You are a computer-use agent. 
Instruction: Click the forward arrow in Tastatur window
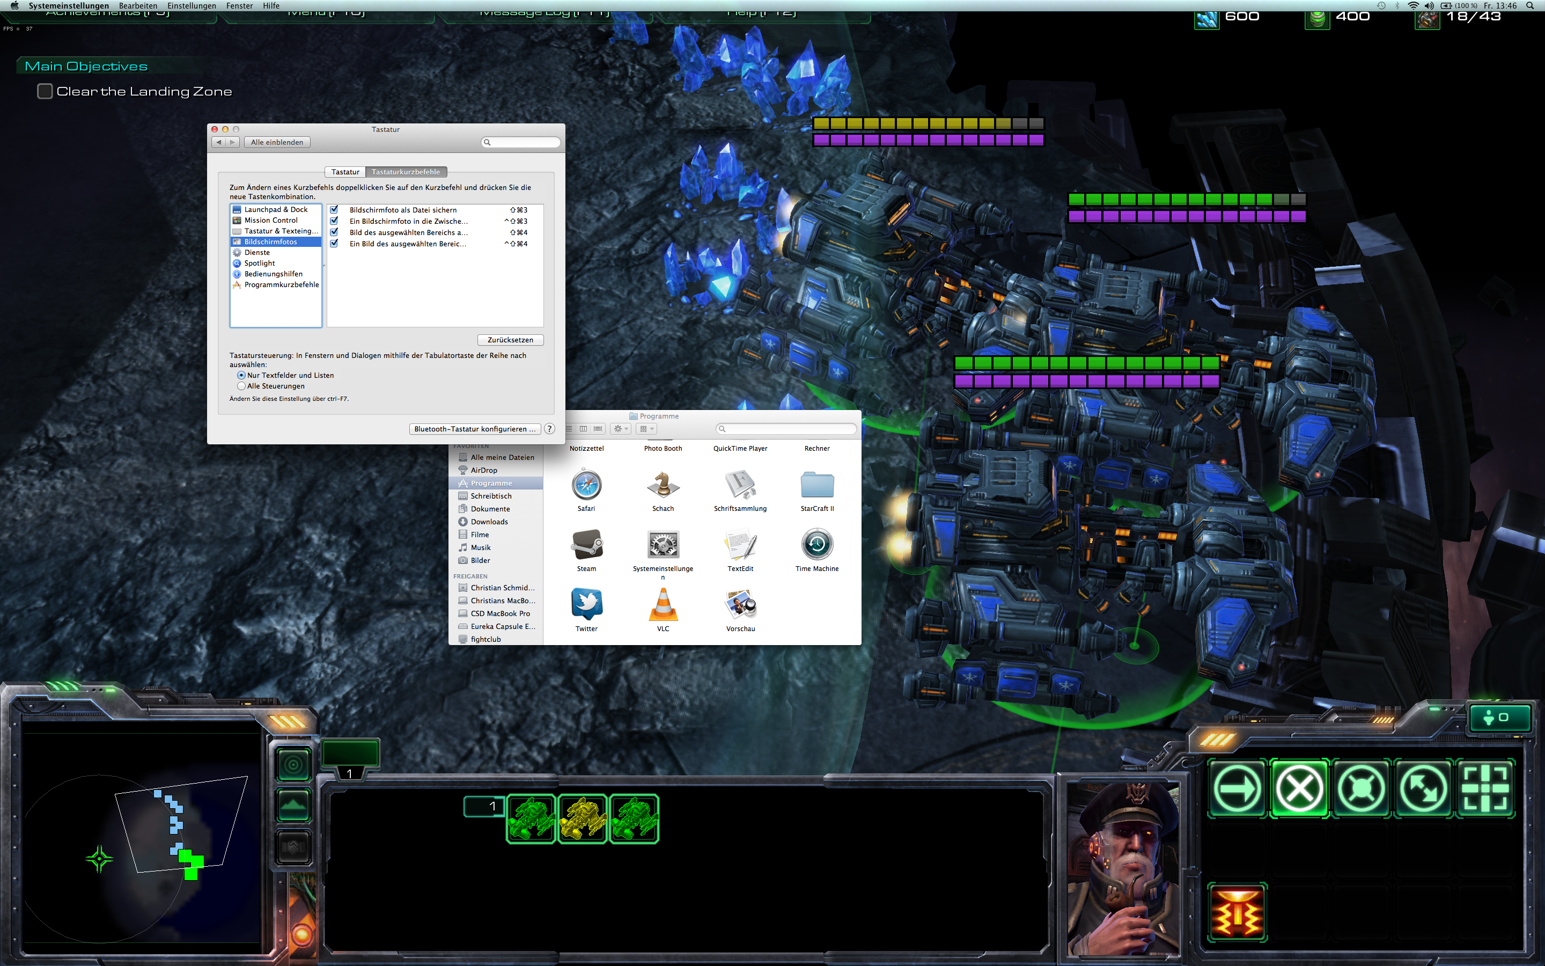tap(233, 142)
